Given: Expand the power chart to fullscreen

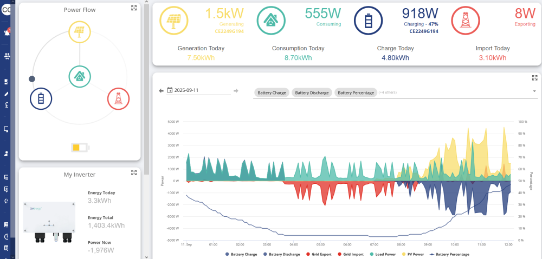Looking at the screenshot, I should coord(535,78).
